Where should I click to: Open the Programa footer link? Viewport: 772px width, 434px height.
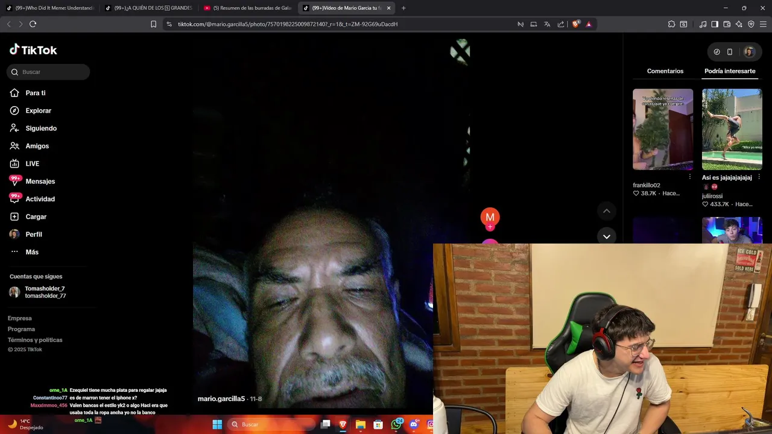click(x=21, y=329)
